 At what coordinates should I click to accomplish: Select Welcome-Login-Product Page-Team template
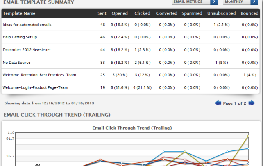35,87
